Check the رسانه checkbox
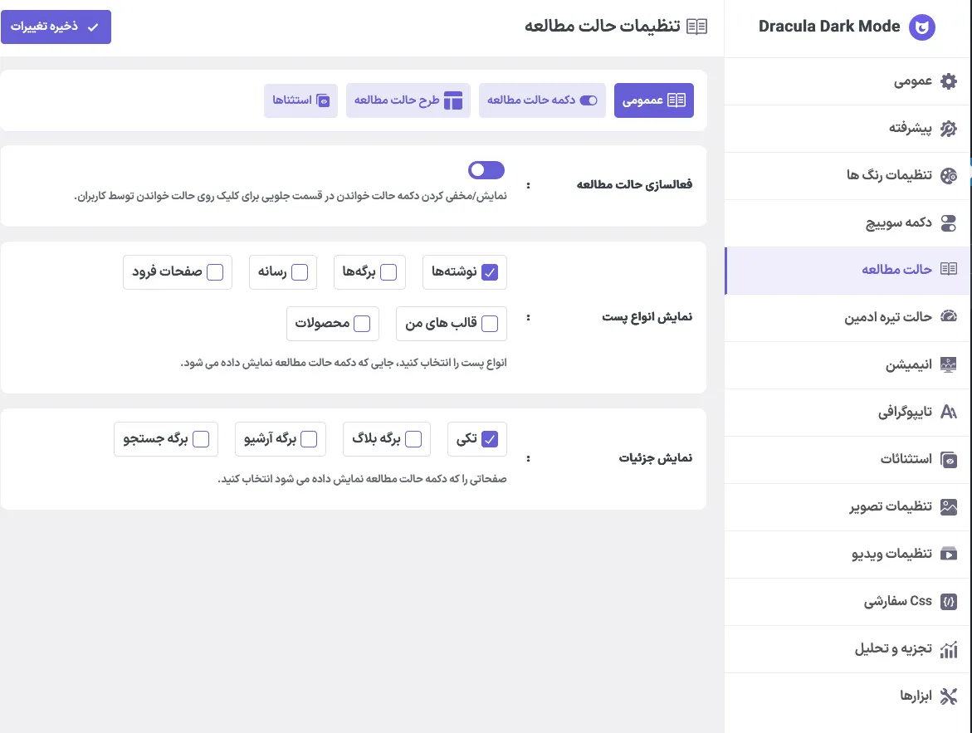Viewport: 972px width, 733px height. click(300, 272)
